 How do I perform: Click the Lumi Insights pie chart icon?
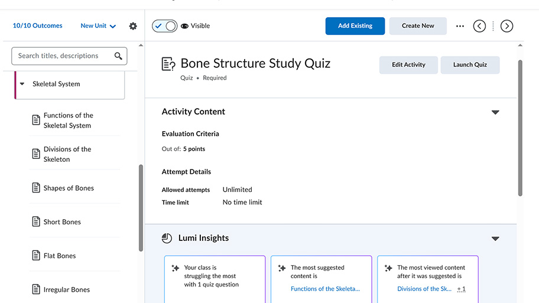(x=167, y=238)
